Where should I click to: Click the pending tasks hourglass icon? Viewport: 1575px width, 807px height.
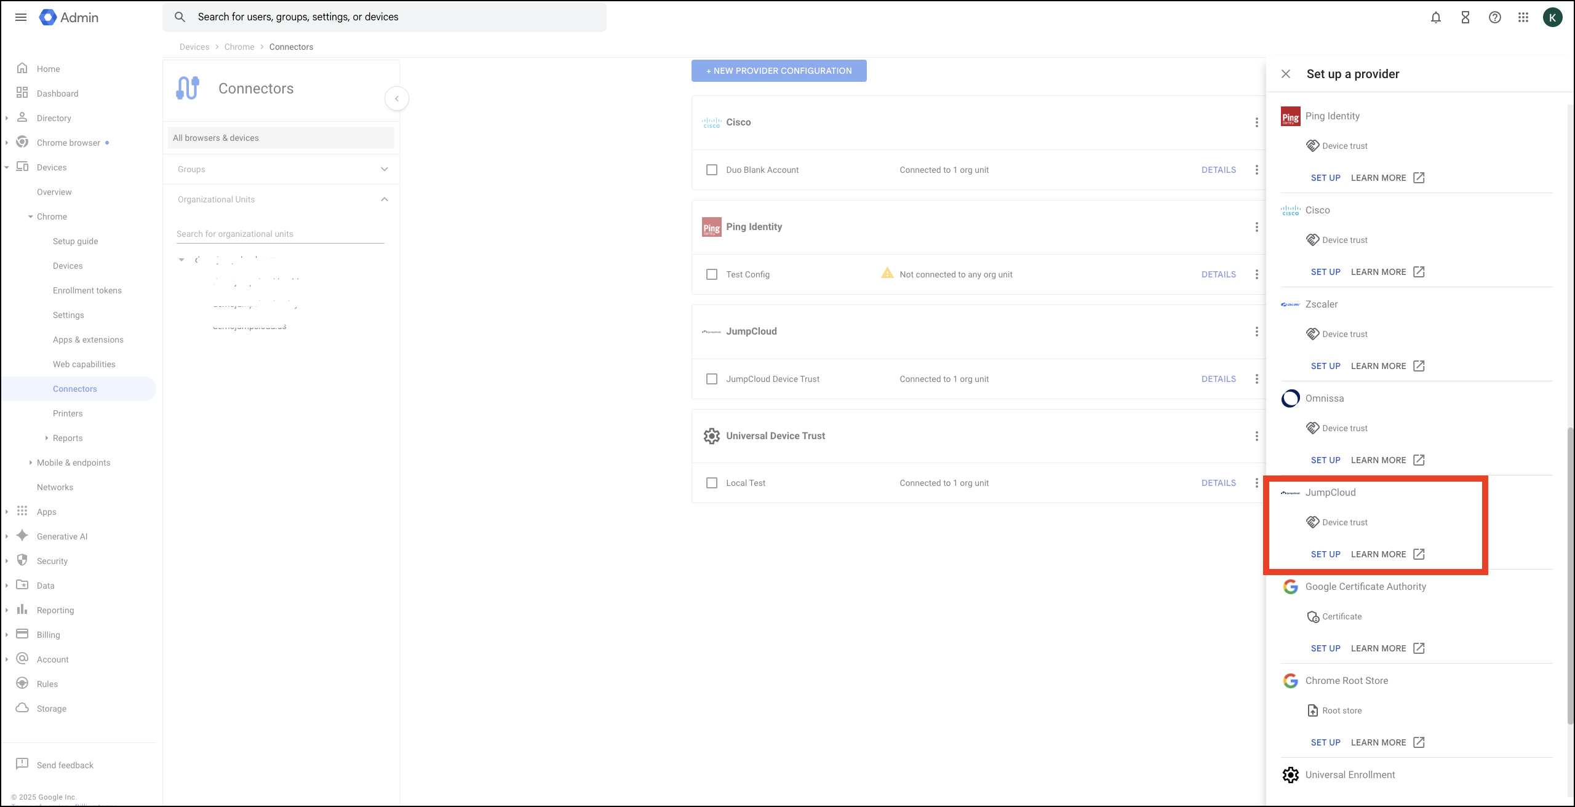[x=1465, y=17]
